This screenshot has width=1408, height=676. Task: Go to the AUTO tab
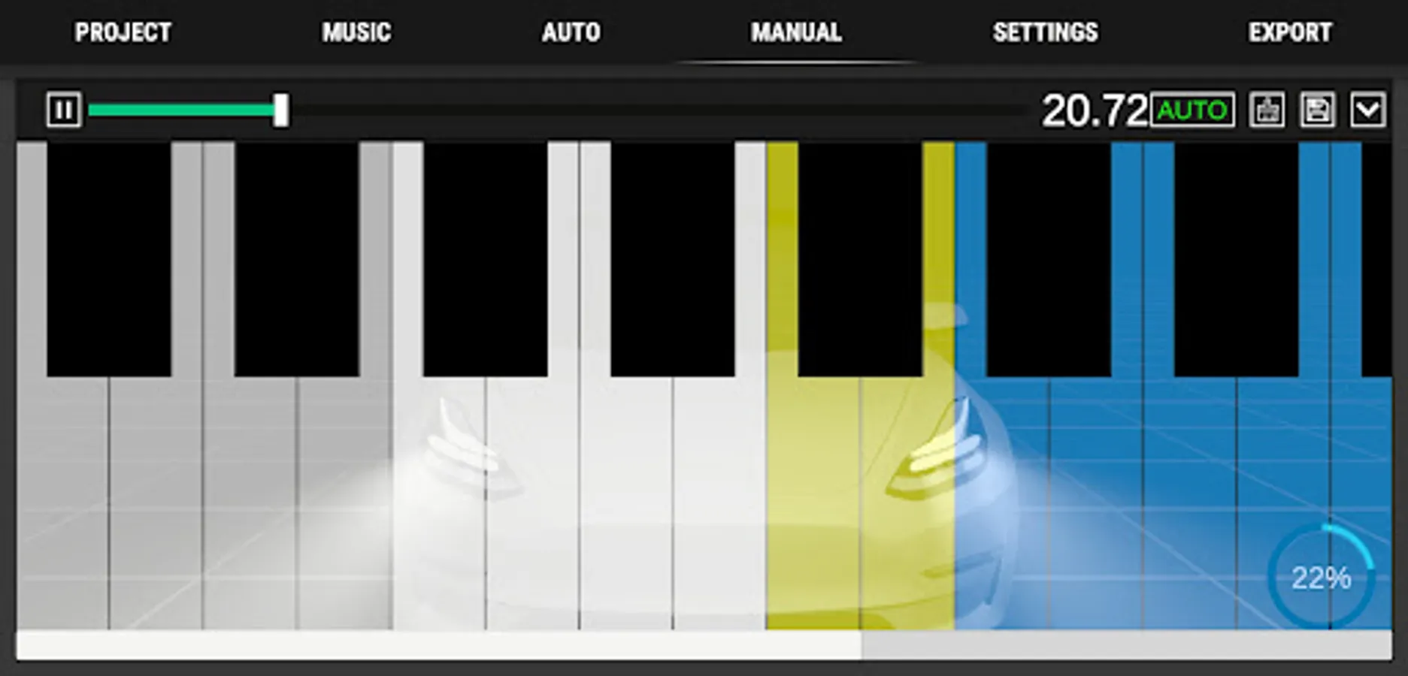coord(571,32)
